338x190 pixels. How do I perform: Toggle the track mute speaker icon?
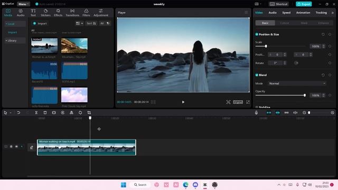point(22,147)
